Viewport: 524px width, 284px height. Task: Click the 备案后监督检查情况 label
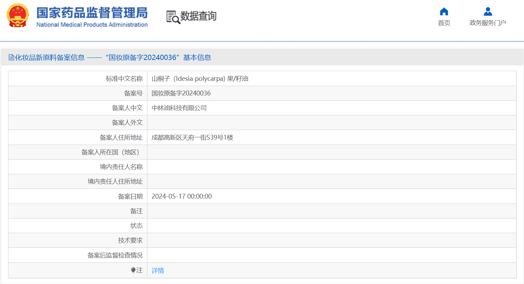[x=115, y=255]
